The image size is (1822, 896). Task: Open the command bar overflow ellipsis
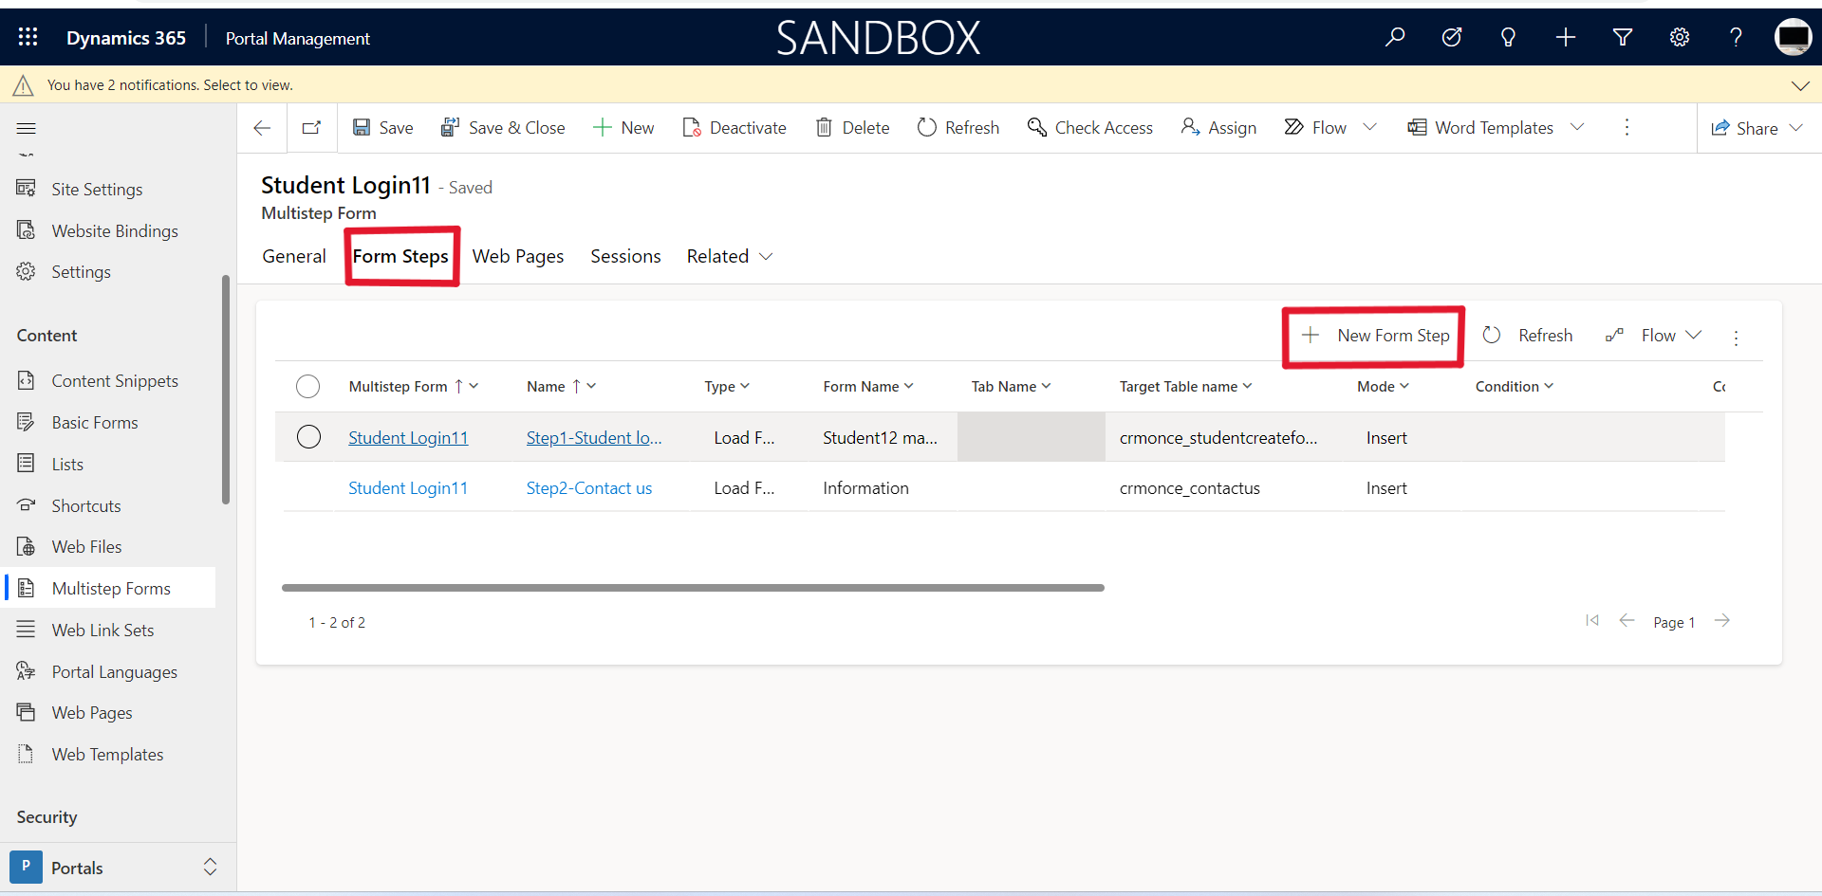(x=1627, y=127)
